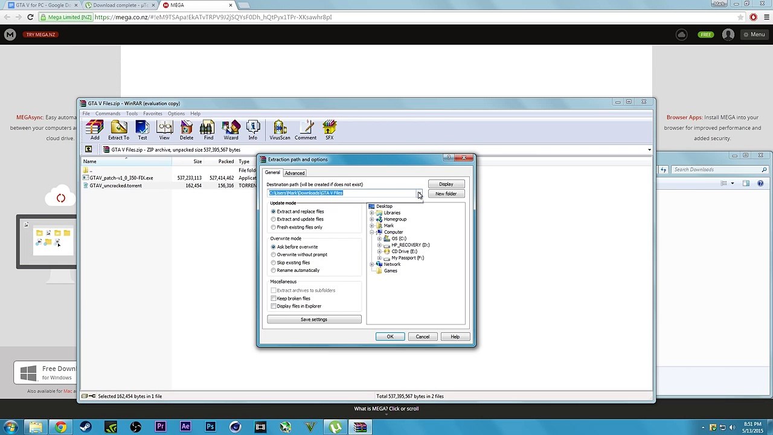This screenshot has height=435, width=773.
Task: Click the NVIDIA GeForce taskbar icon
Action: click(111, 427)
